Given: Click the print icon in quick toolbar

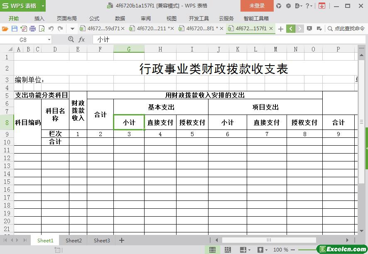Looking at the screenshot, I should [32, 29].
